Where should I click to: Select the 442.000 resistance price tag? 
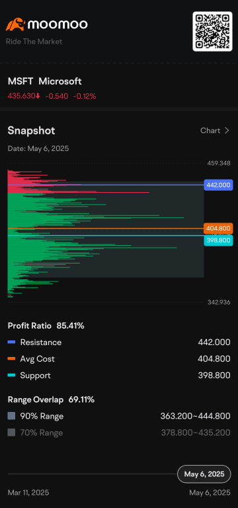tap(218, 185)
